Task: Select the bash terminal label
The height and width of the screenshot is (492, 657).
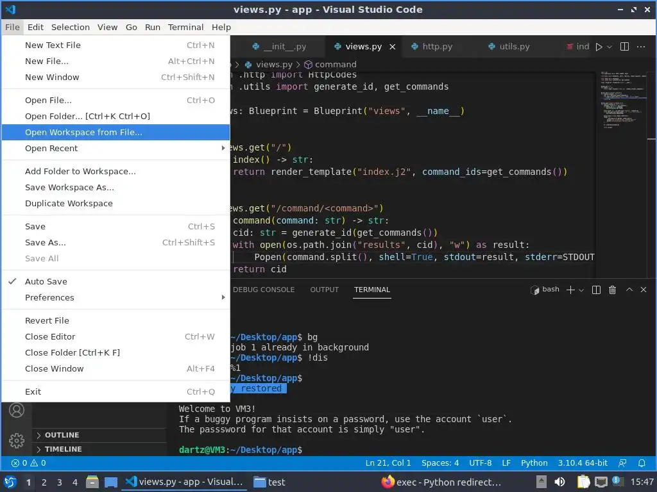Action: coord(545,290)
